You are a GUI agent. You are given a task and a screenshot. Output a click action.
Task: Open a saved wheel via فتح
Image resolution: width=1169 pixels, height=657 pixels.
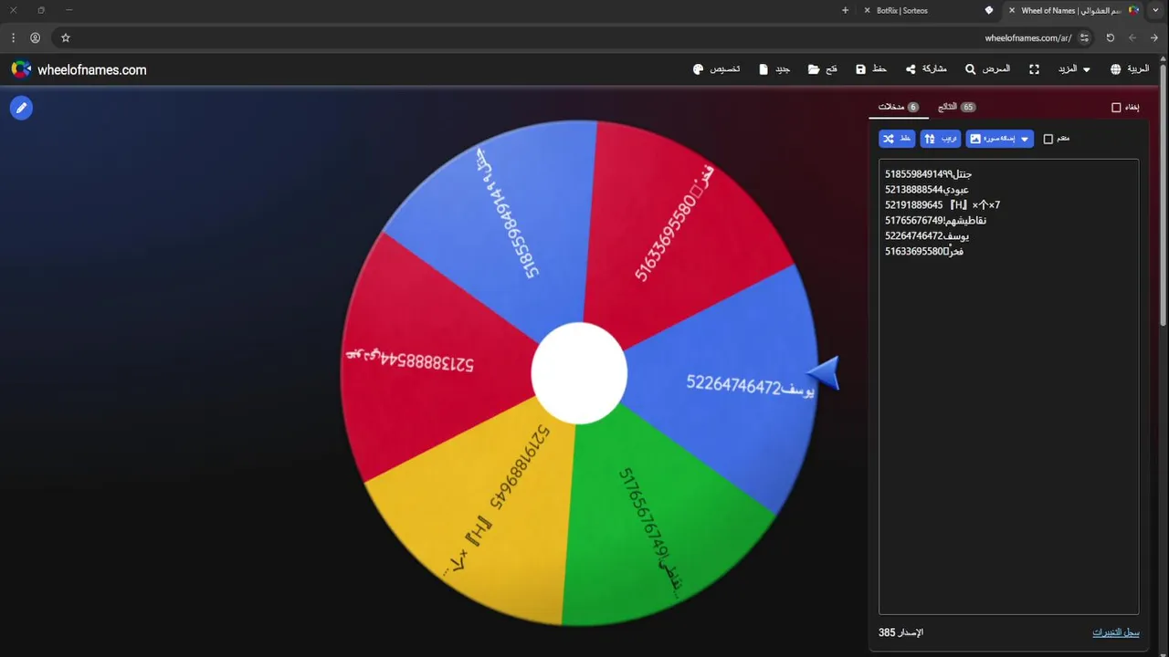pyautogui.click(x=823, y=69)
